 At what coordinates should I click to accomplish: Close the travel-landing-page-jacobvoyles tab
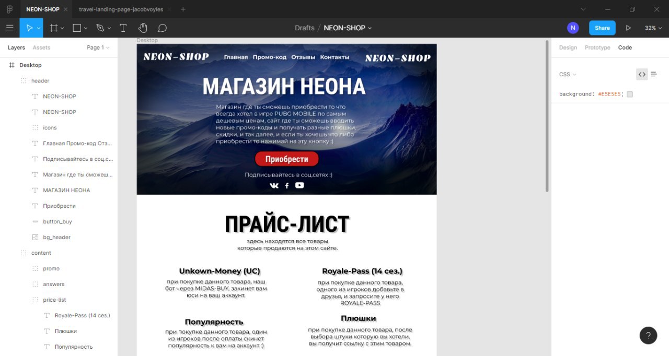tap(169, 9)
